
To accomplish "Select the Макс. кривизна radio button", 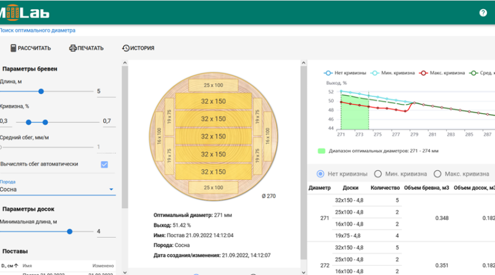I will (x=437, y=174).
